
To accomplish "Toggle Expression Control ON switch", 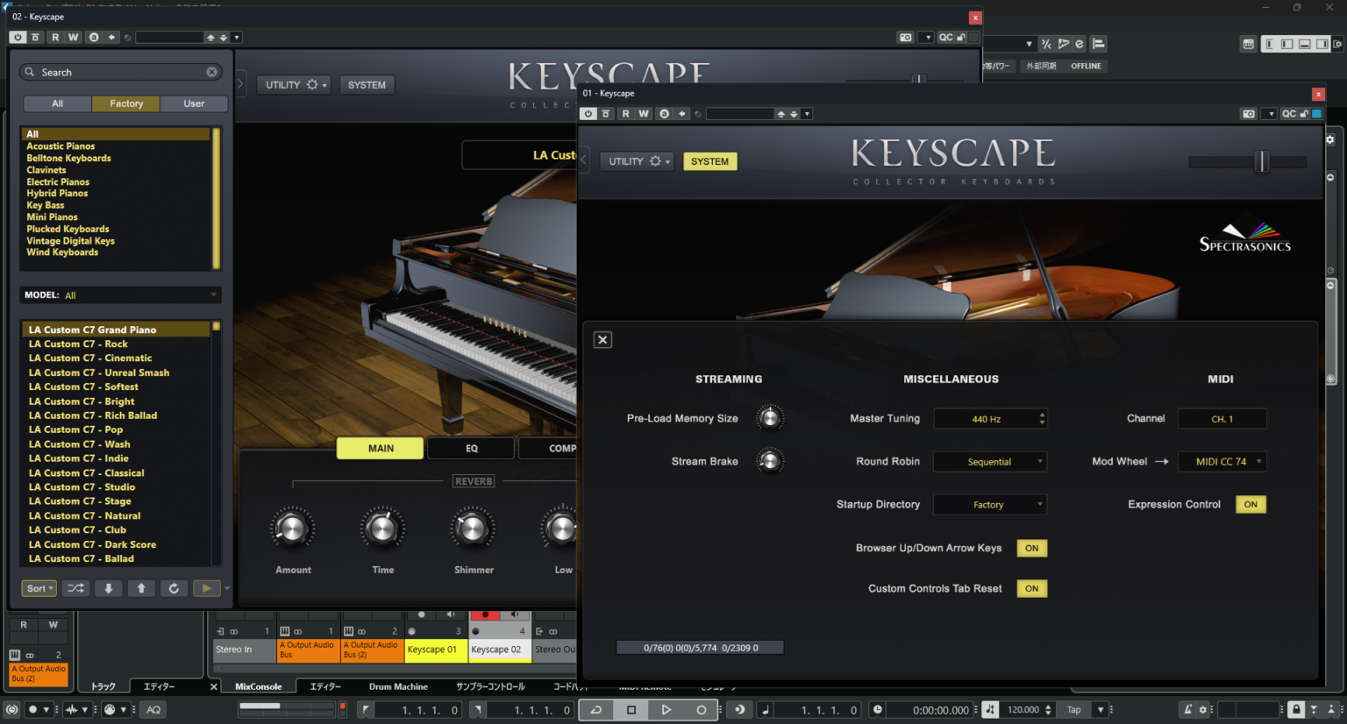I will click(x=1250, y=504).
